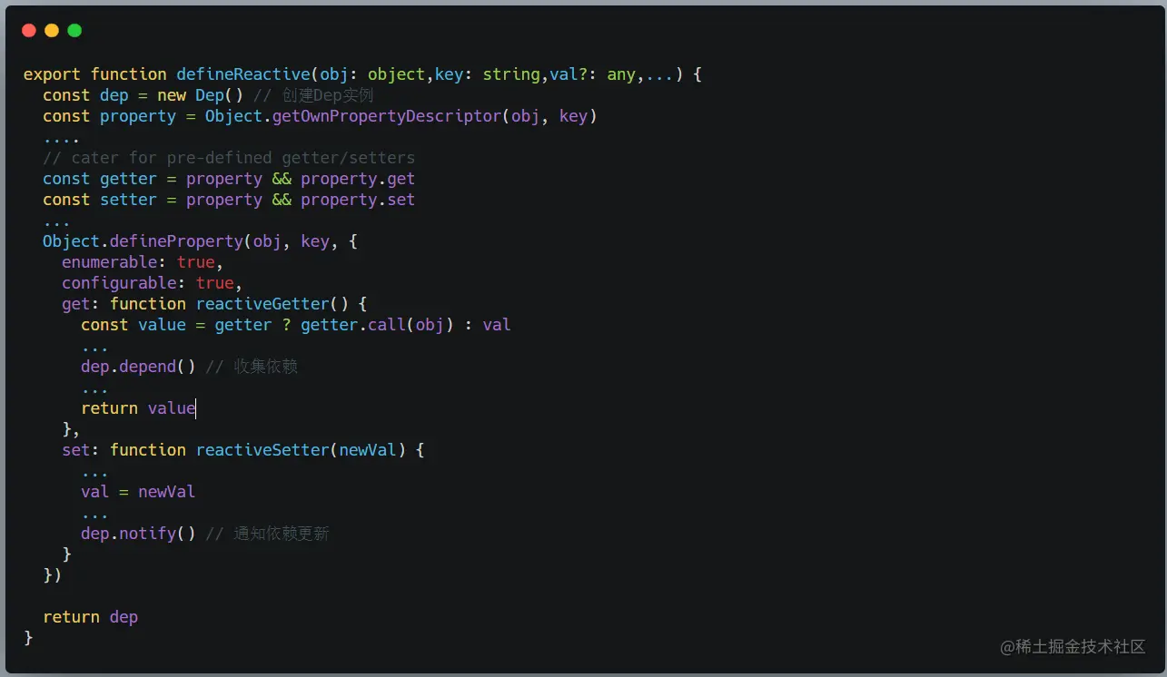The width and height of the screenshot is (1167, 677).
Task: Click the "obj: object" parameter
Action: 372,74
